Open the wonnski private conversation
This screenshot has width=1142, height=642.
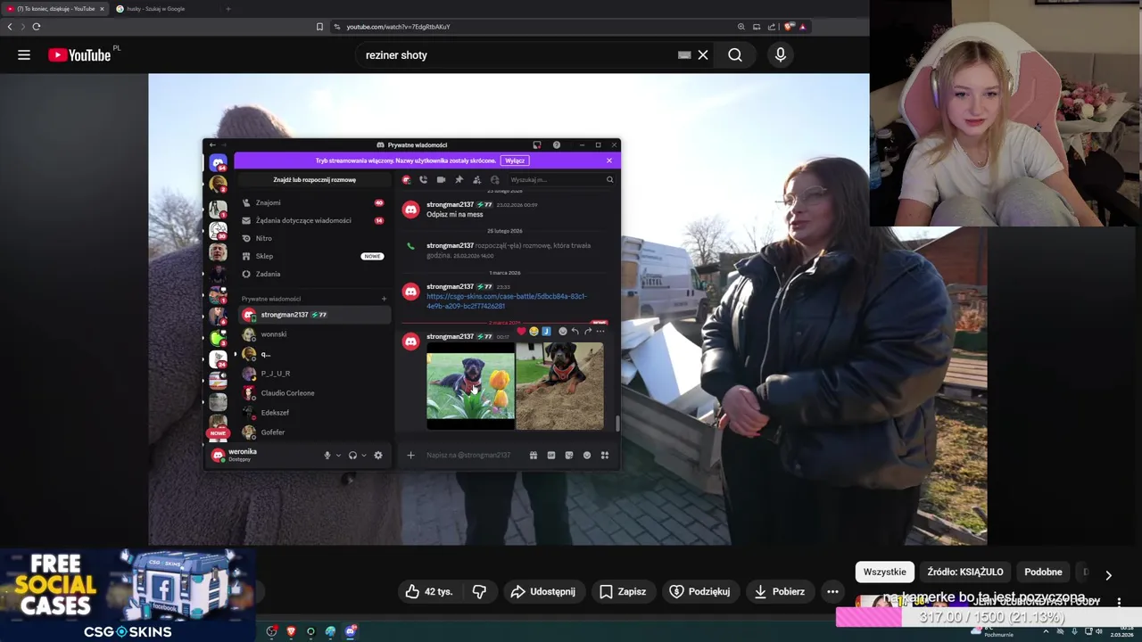(314, 334)
